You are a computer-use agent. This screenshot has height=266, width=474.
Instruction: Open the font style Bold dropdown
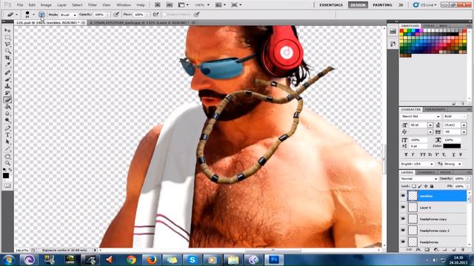click(x=455, y=117)
